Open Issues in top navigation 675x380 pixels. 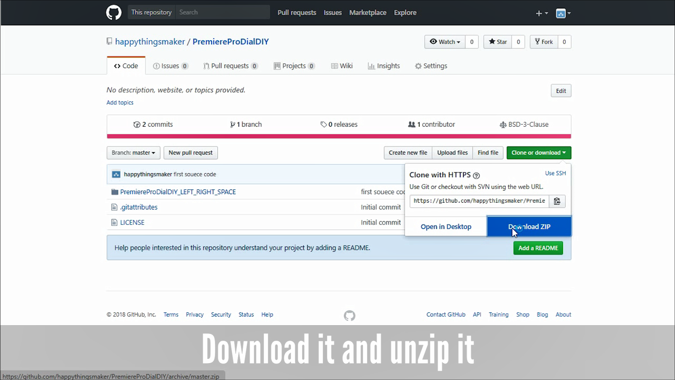332,13
